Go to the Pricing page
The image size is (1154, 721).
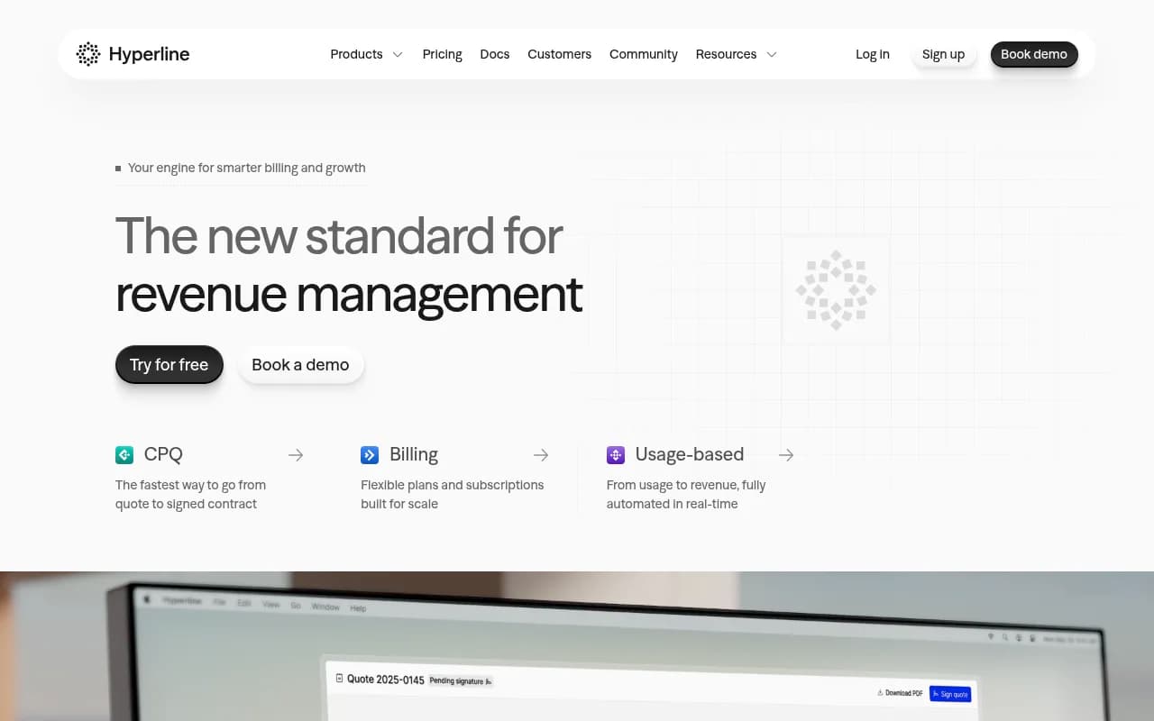[x=443, y=54]
